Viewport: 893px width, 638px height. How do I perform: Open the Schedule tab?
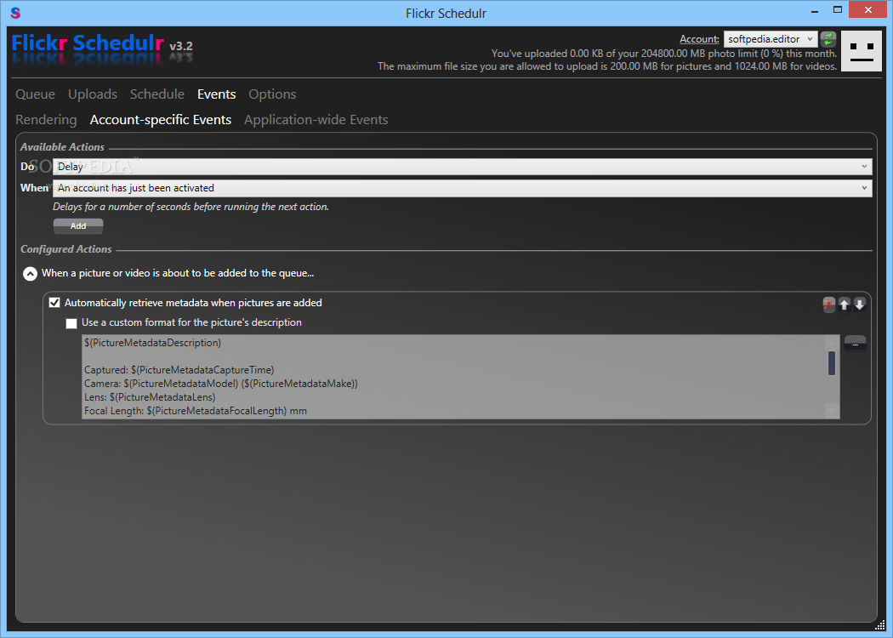[x=157, y=94]
